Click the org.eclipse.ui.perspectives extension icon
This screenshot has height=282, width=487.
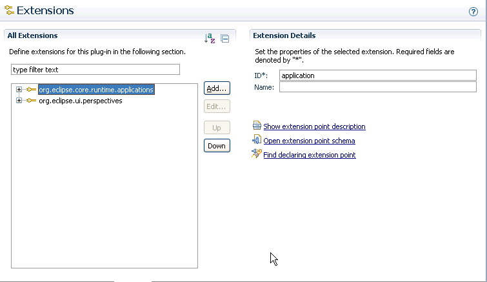click(31, 100)
